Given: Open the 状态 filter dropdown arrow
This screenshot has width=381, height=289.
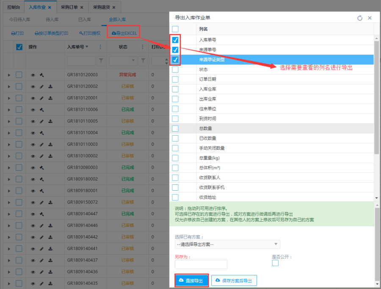Looking at the screenshot, I should click(x=133, y=61).
